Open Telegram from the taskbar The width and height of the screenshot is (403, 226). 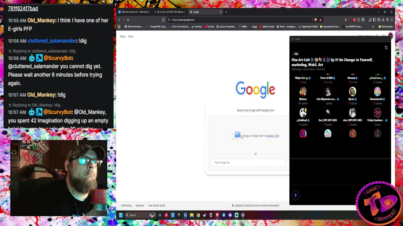tap(224, 215)
